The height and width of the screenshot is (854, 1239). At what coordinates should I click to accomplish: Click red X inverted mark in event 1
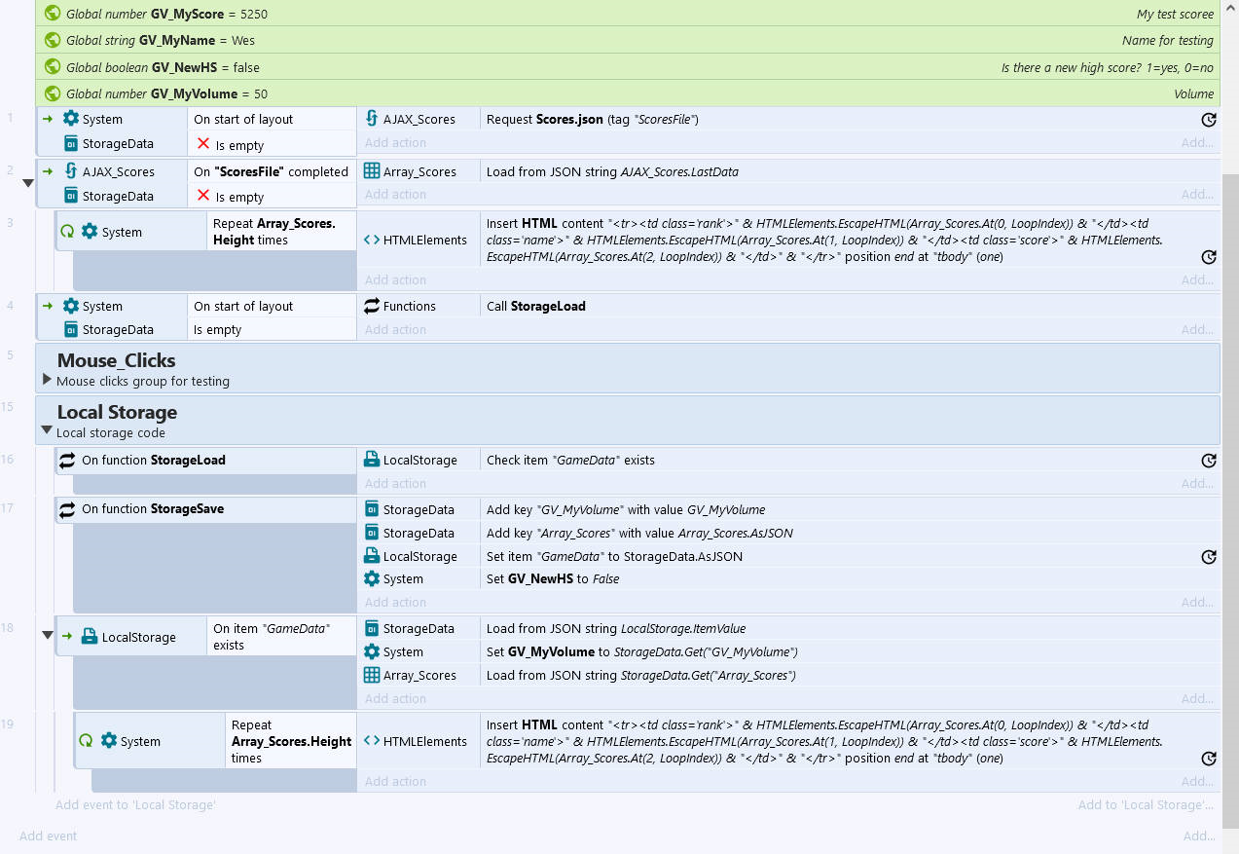[202, 144]
